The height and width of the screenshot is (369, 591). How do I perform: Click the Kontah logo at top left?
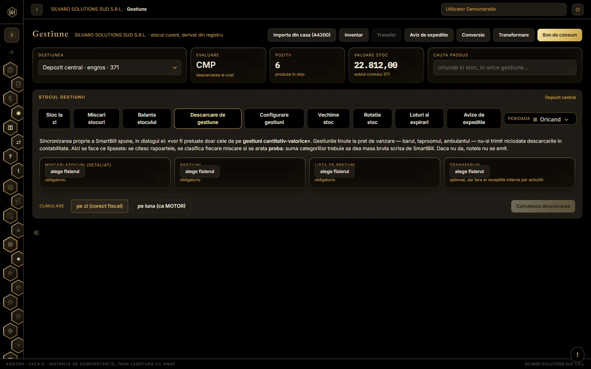12,12
